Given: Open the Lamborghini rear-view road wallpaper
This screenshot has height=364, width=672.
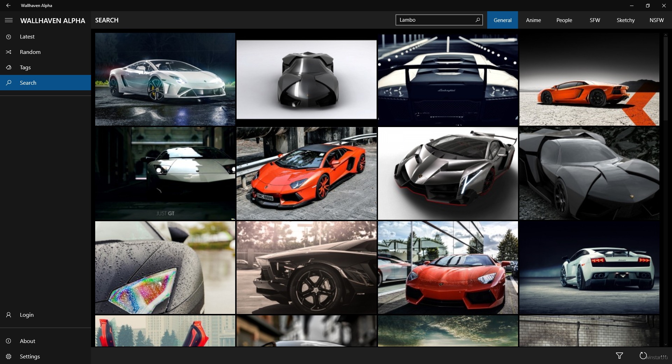Looking at the screenshot, I should 448,79.
